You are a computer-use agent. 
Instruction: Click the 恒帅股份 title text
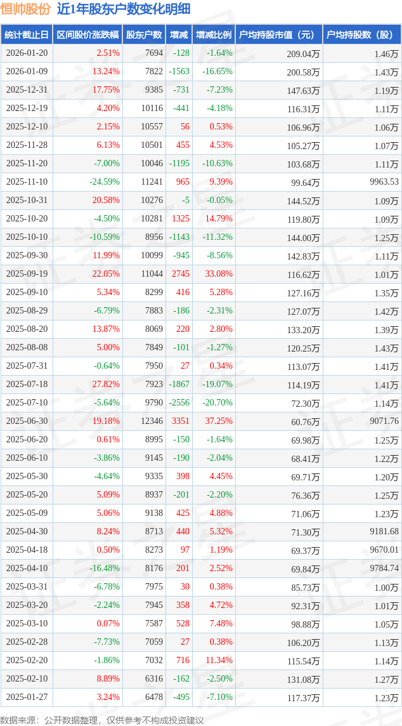click(25, 9)
